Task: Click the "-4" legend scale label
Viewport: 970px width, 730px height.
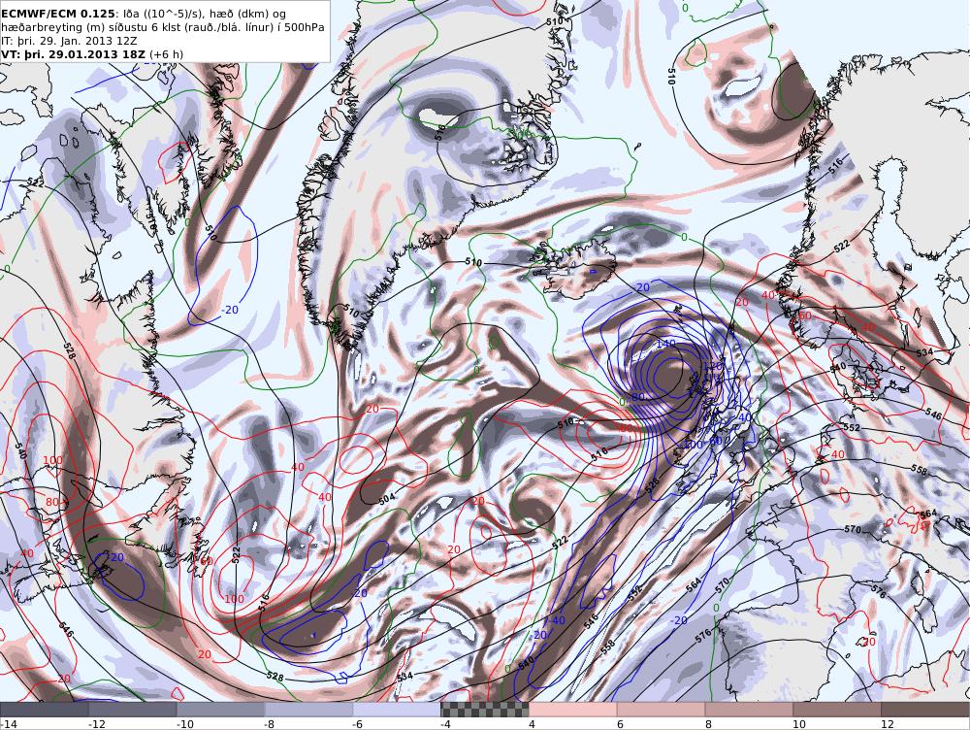Action: pyautogui.click(x=445, y=724)
